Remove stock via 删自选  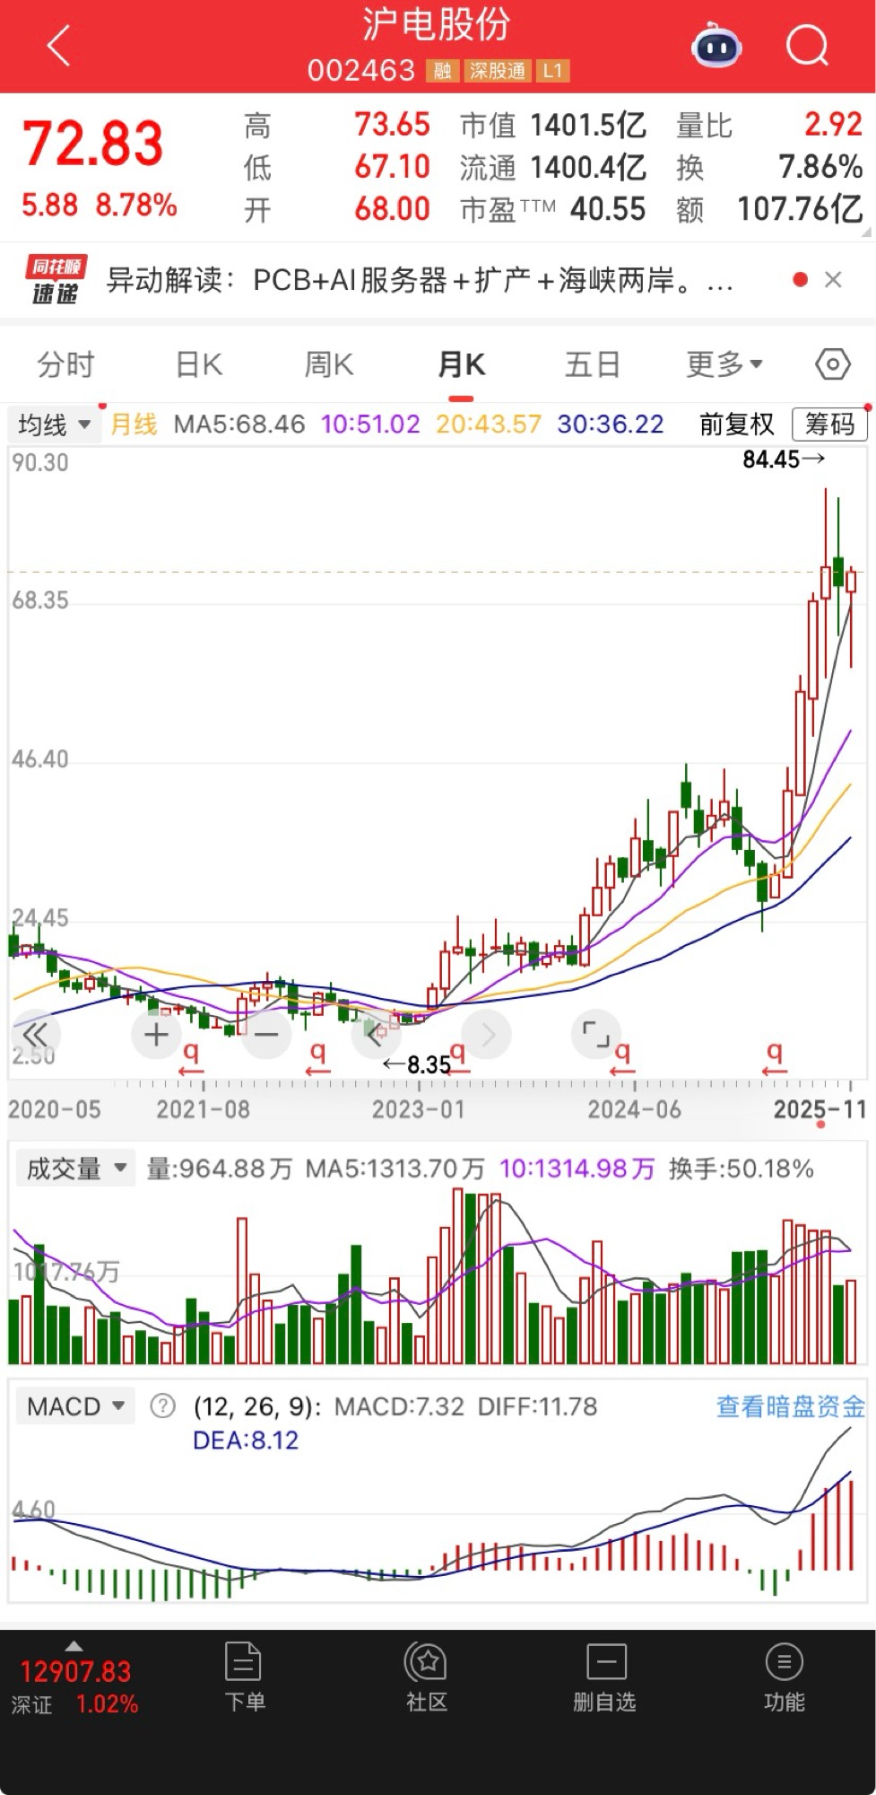[x=605, y=1677]
